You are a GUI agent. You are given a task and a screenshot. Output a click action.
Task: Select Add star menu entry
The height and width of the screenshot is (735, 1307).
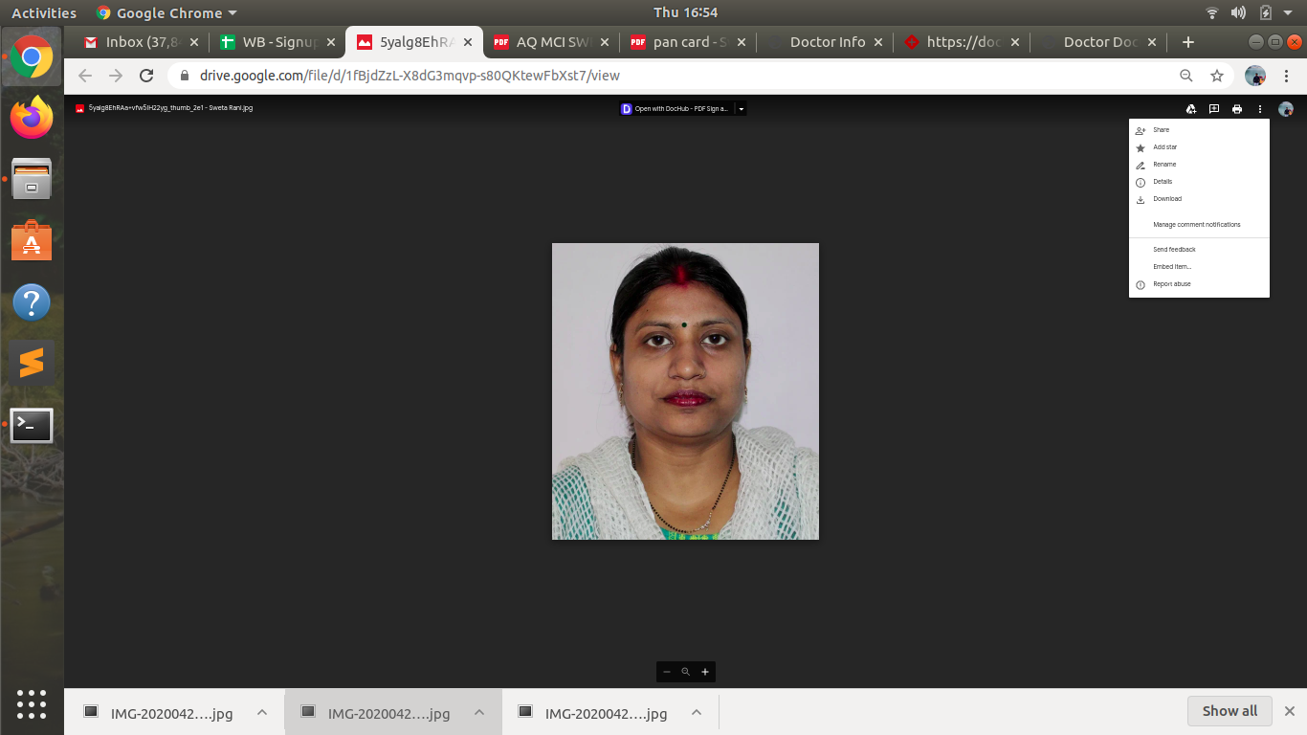coord(1164,147)
